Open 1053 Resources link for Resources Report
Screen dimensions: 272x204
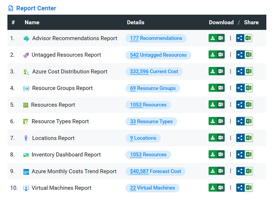148,105
